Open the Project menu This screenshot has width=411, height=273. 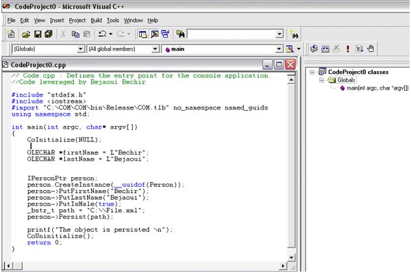(77, 21)
